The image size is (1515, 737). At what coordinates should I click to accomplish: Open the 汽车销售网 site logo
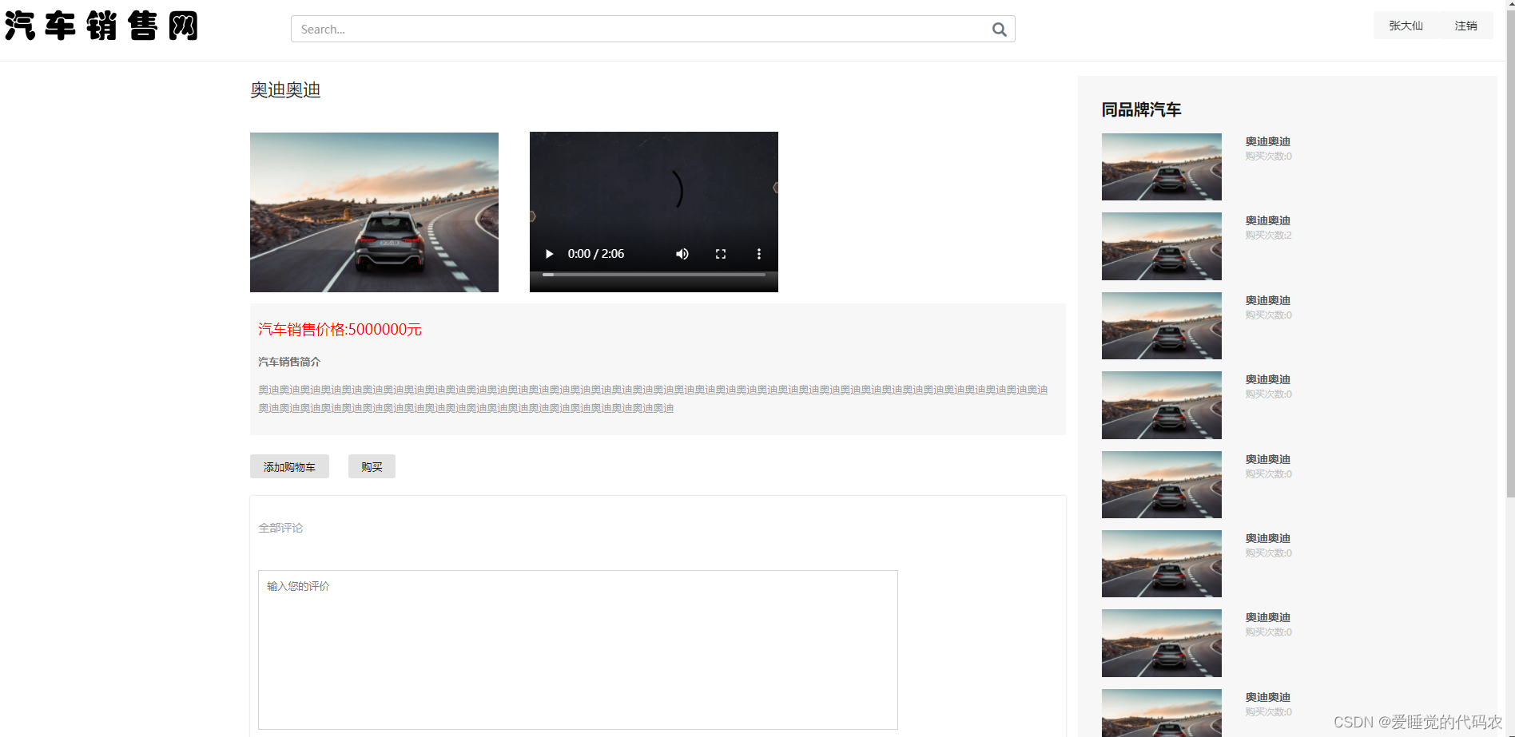(101, 26)
